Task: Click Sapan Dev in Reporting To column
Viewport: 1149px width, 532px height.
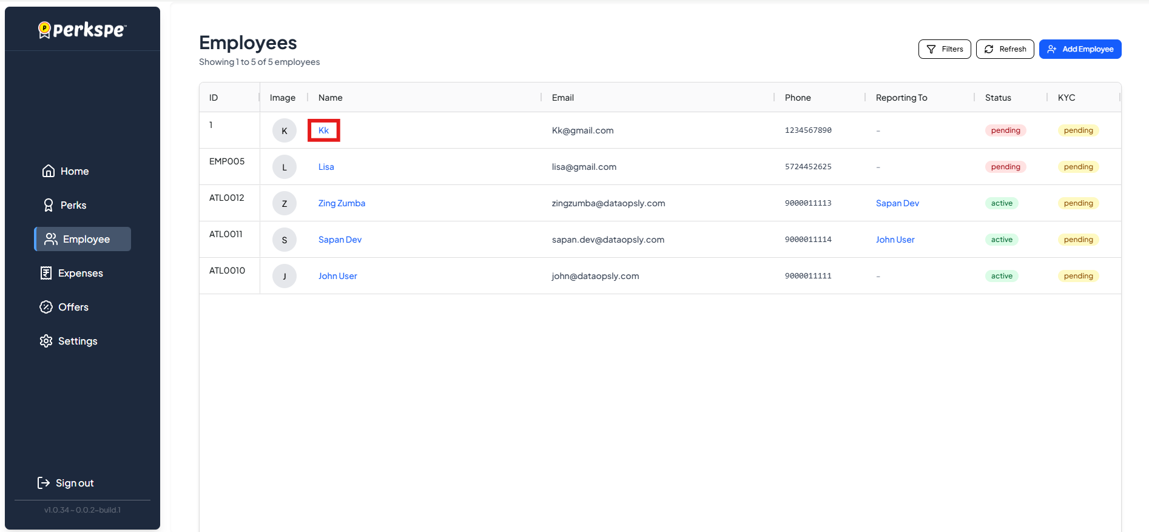Action: click(897, 203)
